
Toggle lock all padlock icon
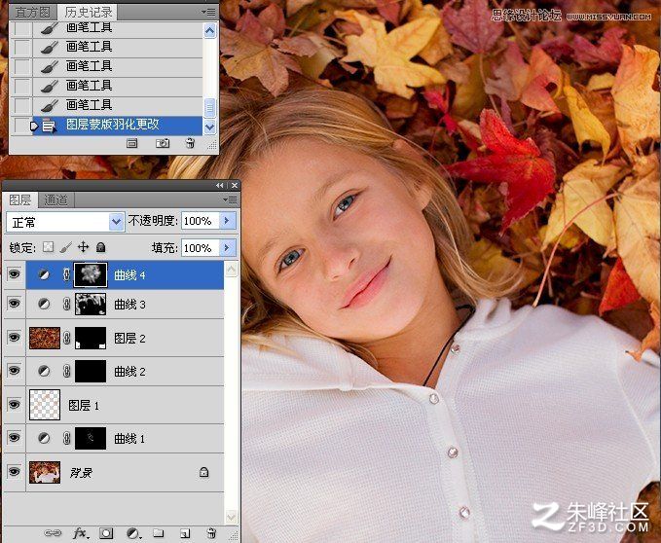100,247
